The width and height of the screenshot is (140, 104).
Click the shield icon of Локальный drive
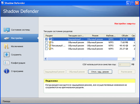(x=50, y=45)
